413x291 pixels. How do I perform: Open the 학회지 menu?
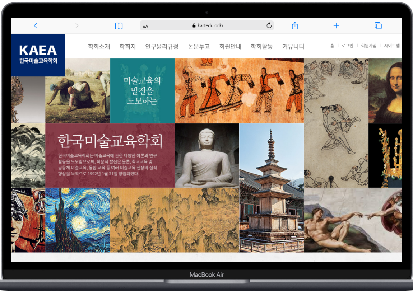pos(127,47)
